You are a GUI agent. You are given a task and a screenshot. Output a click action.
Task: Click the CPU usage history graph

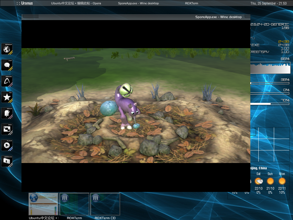click(270, 68)
